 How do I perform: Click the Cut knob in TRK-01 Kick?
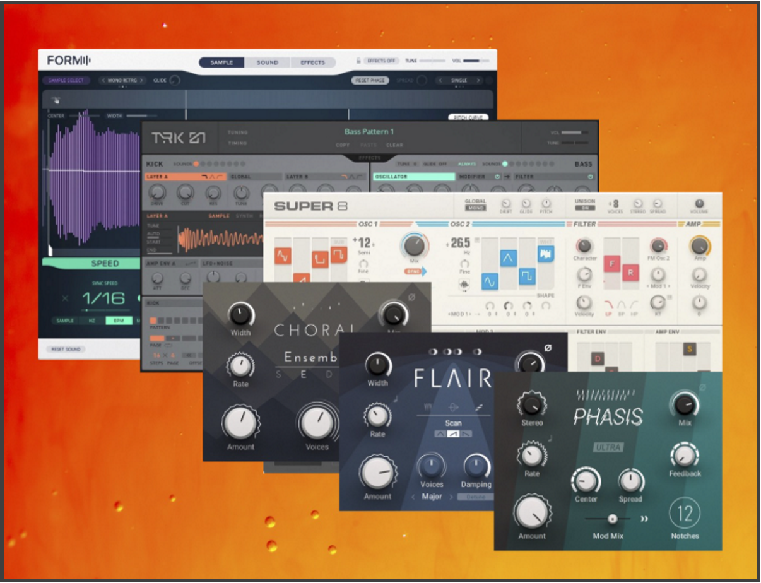185,192
